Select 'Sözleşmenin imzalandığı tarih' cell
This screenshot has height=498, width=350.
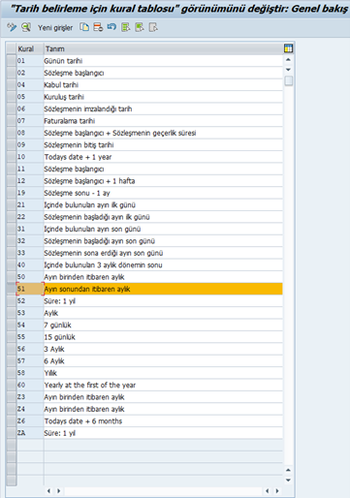[163, 109]
